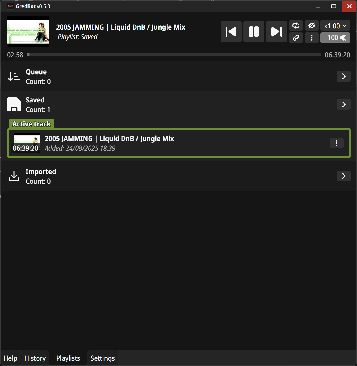Image resolution: width=357 pixels, height=366 pixels.
Task: Click the Imported download icon
Action: (x=14, y=176)
